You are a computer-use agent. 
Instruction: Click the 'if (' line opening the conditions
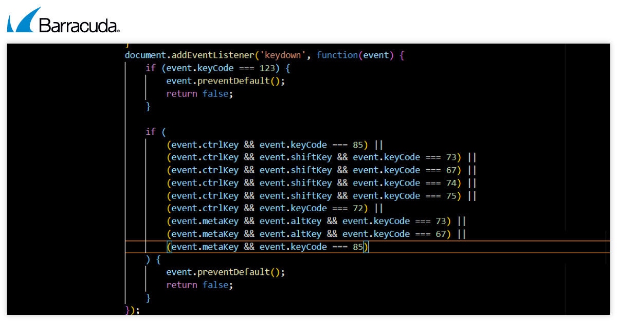coord(156,132)
